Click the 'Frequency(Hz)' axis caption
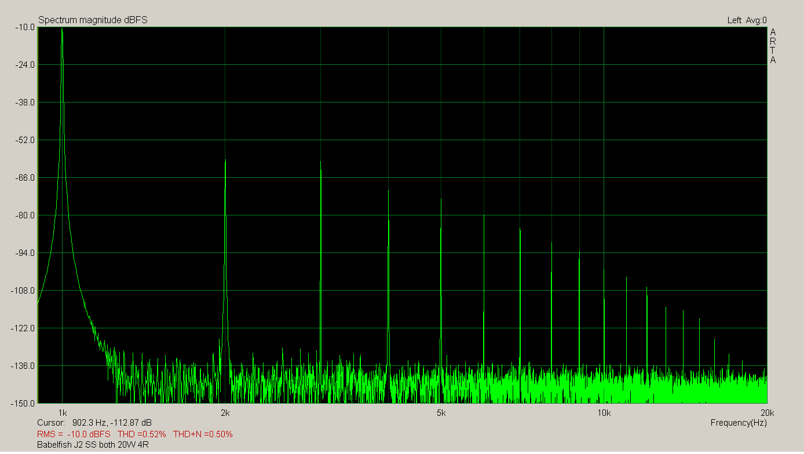This screenshot has height=454, width=804. coord(739,423)
